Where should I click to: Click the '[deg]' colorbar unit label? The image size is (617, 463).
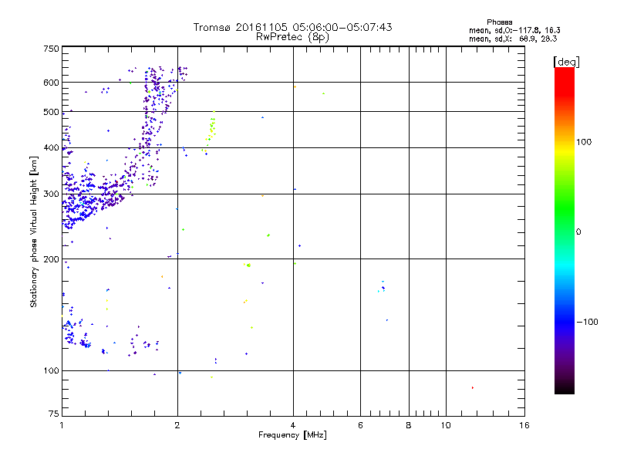coord(566,62)
